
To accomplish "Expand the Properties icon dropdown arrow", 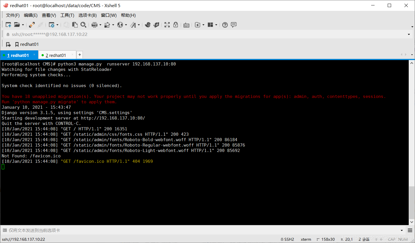I will point(57,25).
